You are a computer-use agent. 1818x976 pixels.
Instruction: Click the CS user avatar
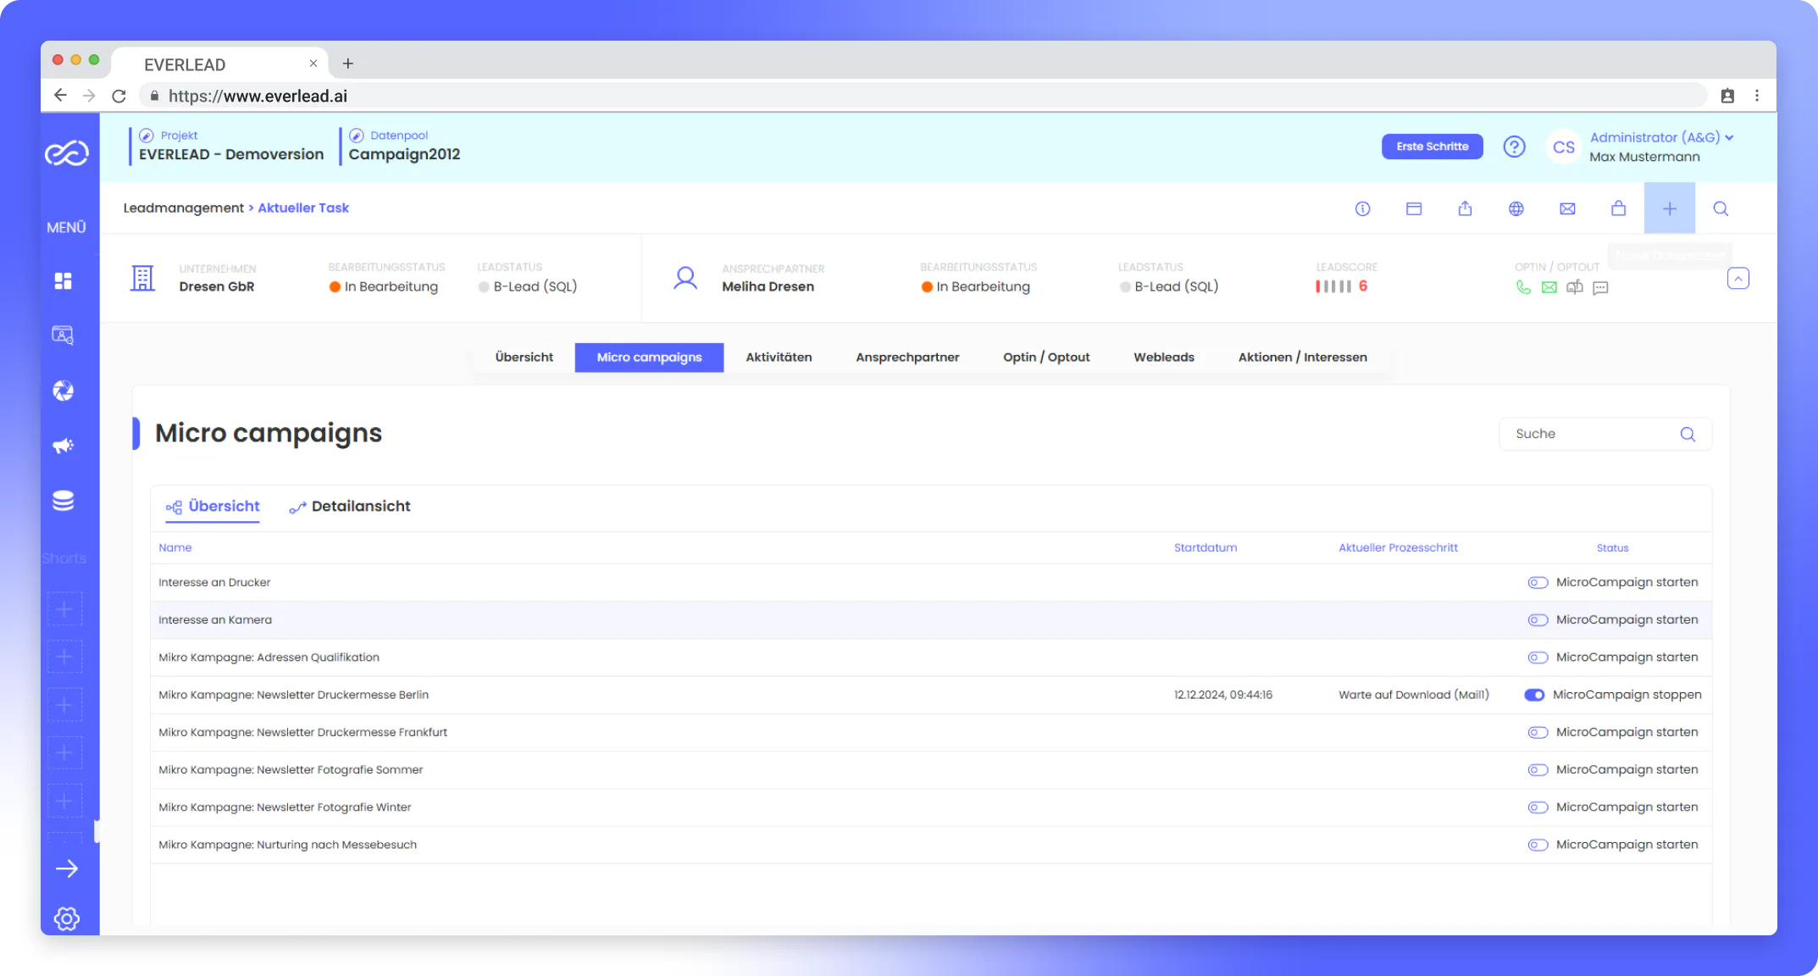click(1564, 147)
